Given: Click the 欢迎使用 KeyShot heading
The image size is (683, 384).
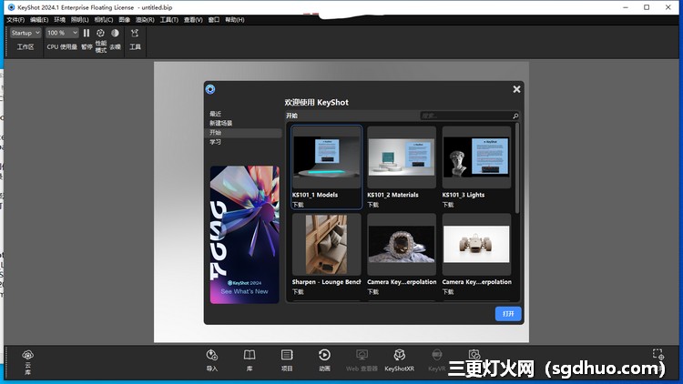Looking at the screenshot, I should (x=317, y=103).
